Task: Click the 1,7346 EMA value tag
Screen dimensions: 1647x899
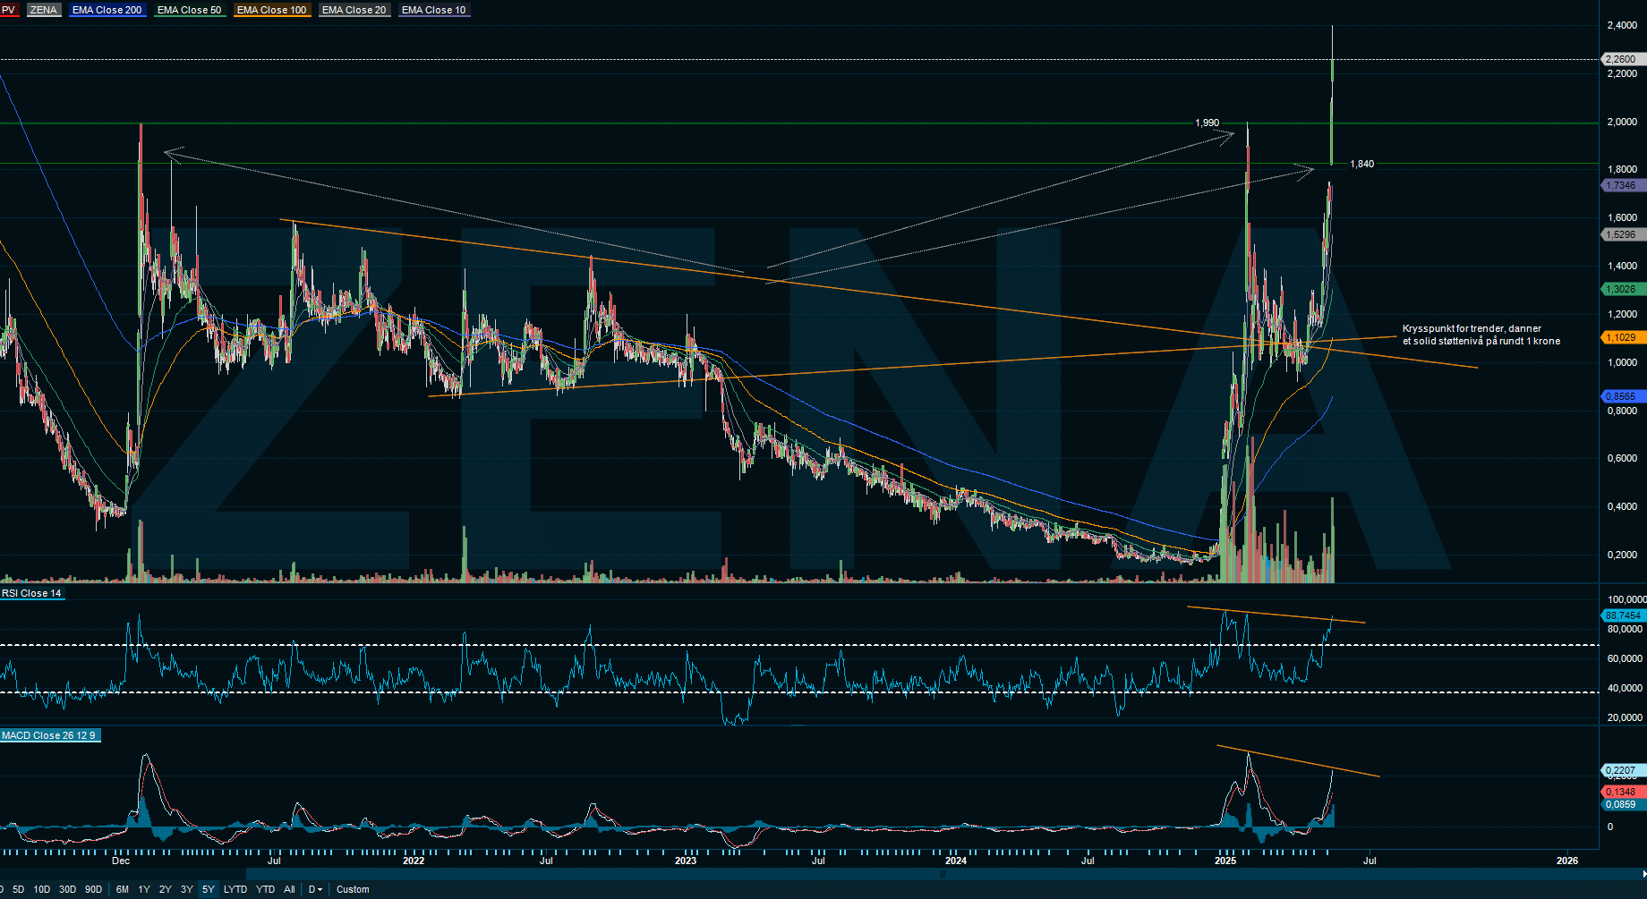Action: point(1622,185)
